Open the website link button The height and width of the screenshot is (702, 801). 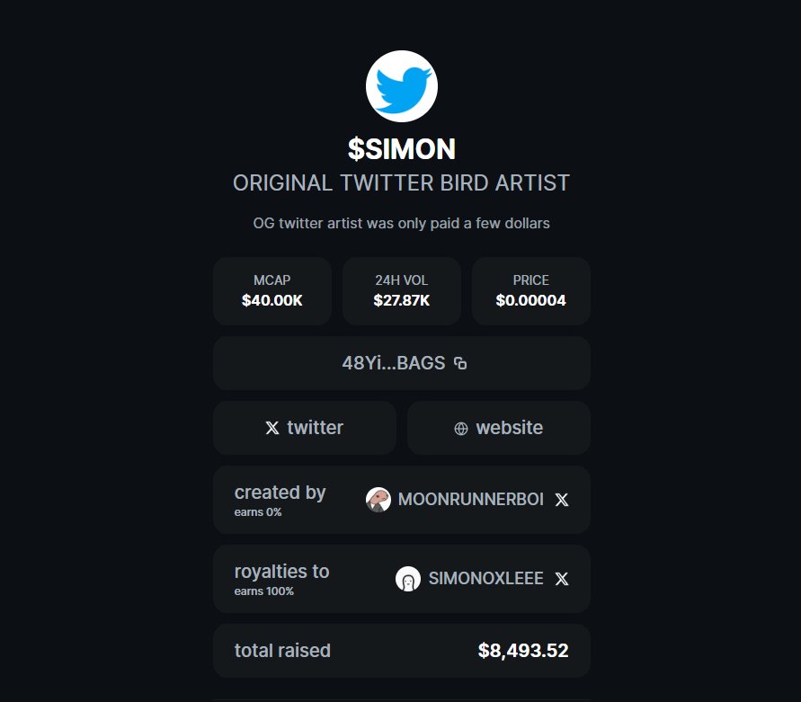pos(499,428)
